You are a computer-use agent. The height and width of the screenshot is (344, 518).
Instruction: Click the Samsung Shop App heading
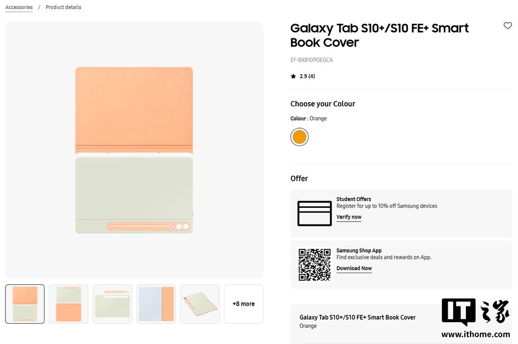point(359,250)
